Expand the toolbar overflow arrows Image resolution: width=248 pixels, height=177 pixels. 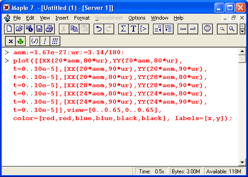tap(243, 29)
